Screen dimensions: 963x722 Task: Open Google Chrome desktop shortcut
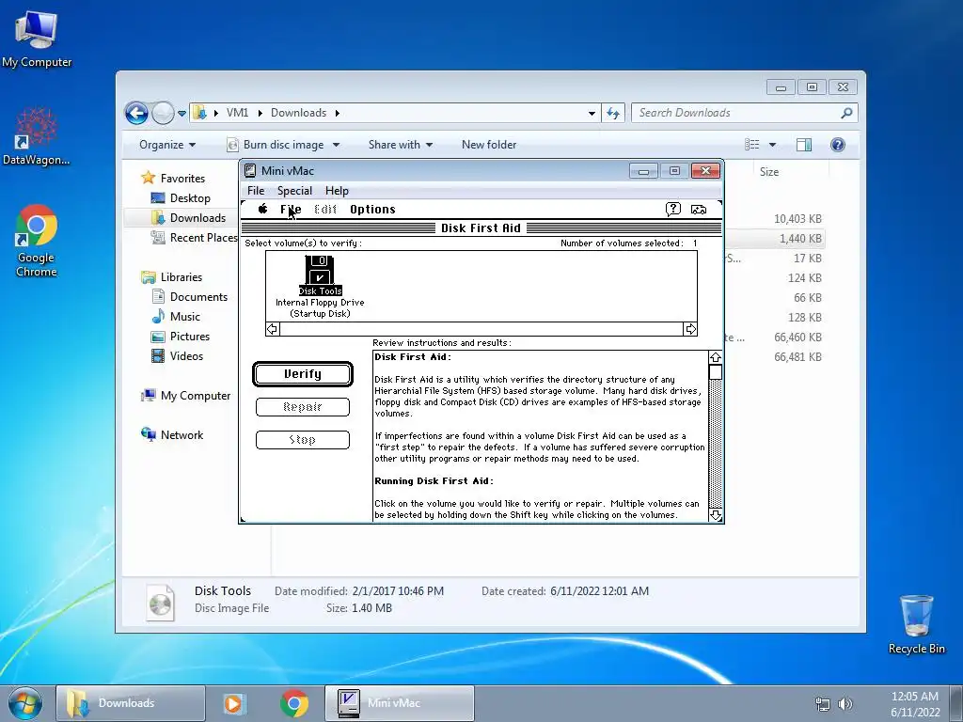point(37,241)
